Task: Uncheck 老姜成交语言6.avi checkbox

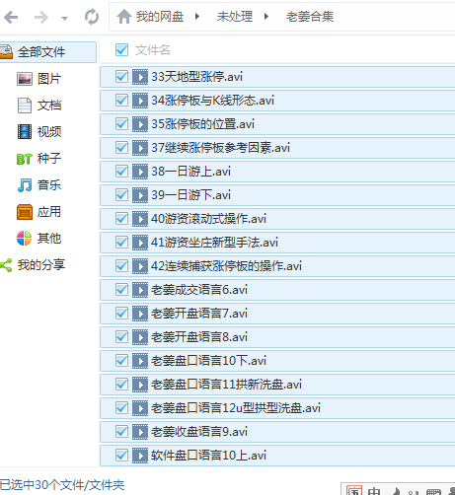Action: point(121,290)
